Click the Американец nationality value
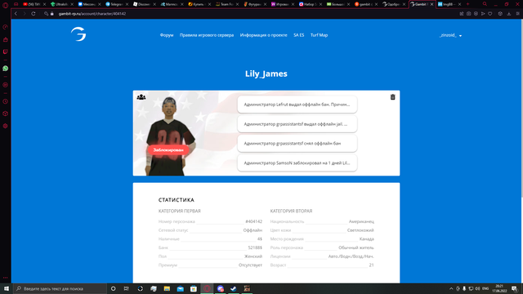The image size is (523, 294). point(361,221)
